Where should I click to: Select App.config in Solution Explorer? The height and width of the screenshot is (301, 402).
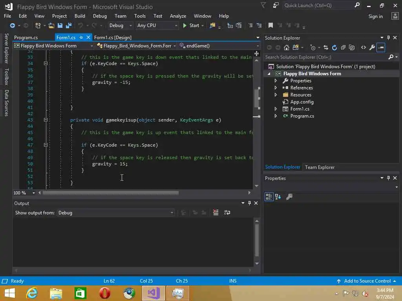tap(302, 102)
